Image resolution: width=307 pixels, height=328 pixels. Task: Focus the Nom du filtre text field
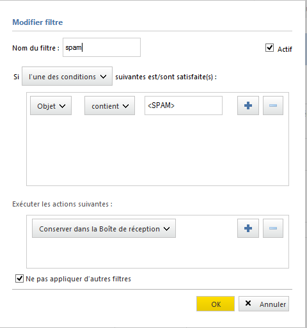coord(102,47)
